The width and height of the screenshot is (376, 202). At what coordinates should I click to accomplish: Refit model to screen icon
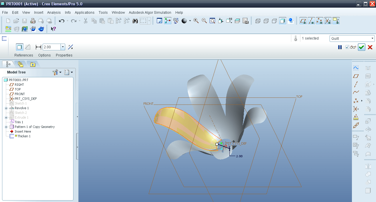[x=212, y=21]
